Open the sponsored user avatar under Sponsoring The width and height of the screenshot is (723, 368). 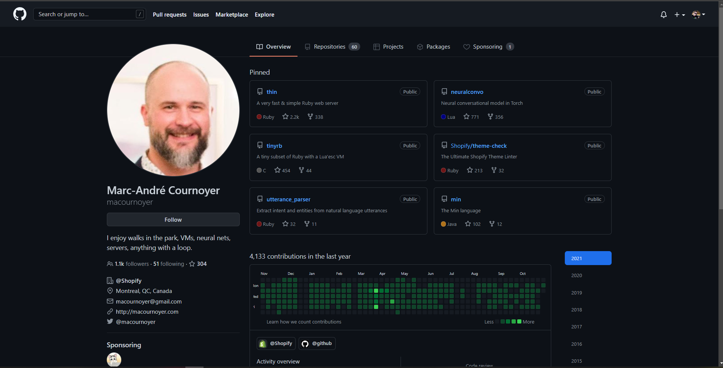(114, 360)
